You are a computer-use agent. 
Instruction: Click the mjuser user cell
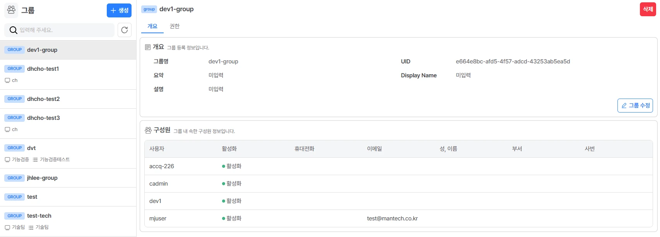click(158, 218)
